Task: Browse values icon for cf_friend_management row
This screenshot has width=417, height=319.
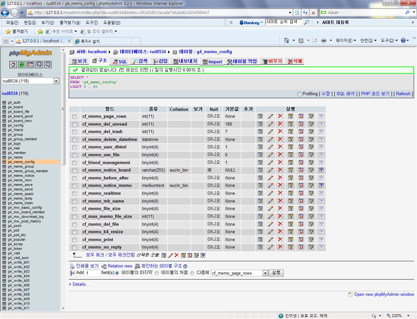Action: pyautogui.click(x=260, y=162)
